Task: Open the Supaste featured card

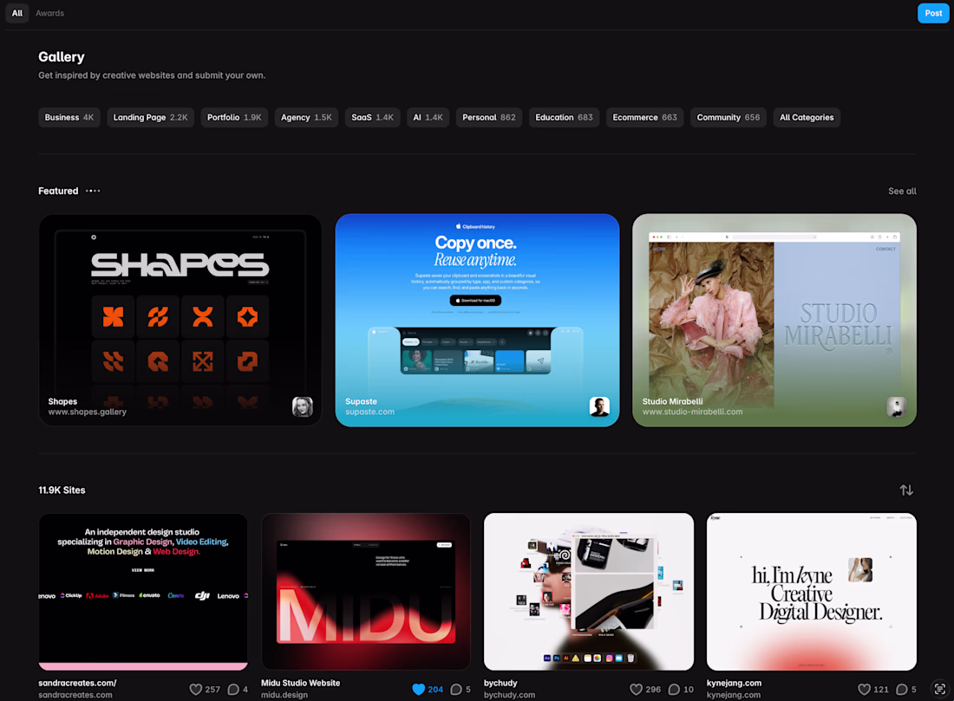Action: (x=477, y=320)
